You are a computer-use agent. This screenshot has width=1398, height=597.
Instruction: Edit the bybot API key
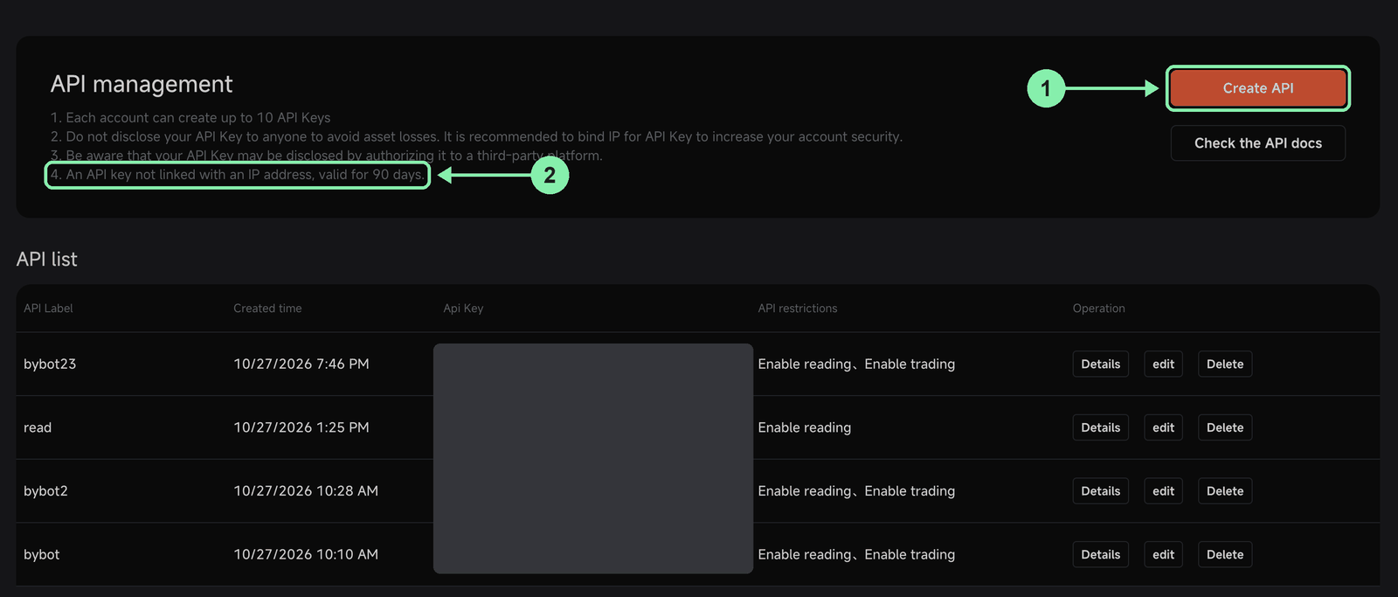tap(1164, 554)
